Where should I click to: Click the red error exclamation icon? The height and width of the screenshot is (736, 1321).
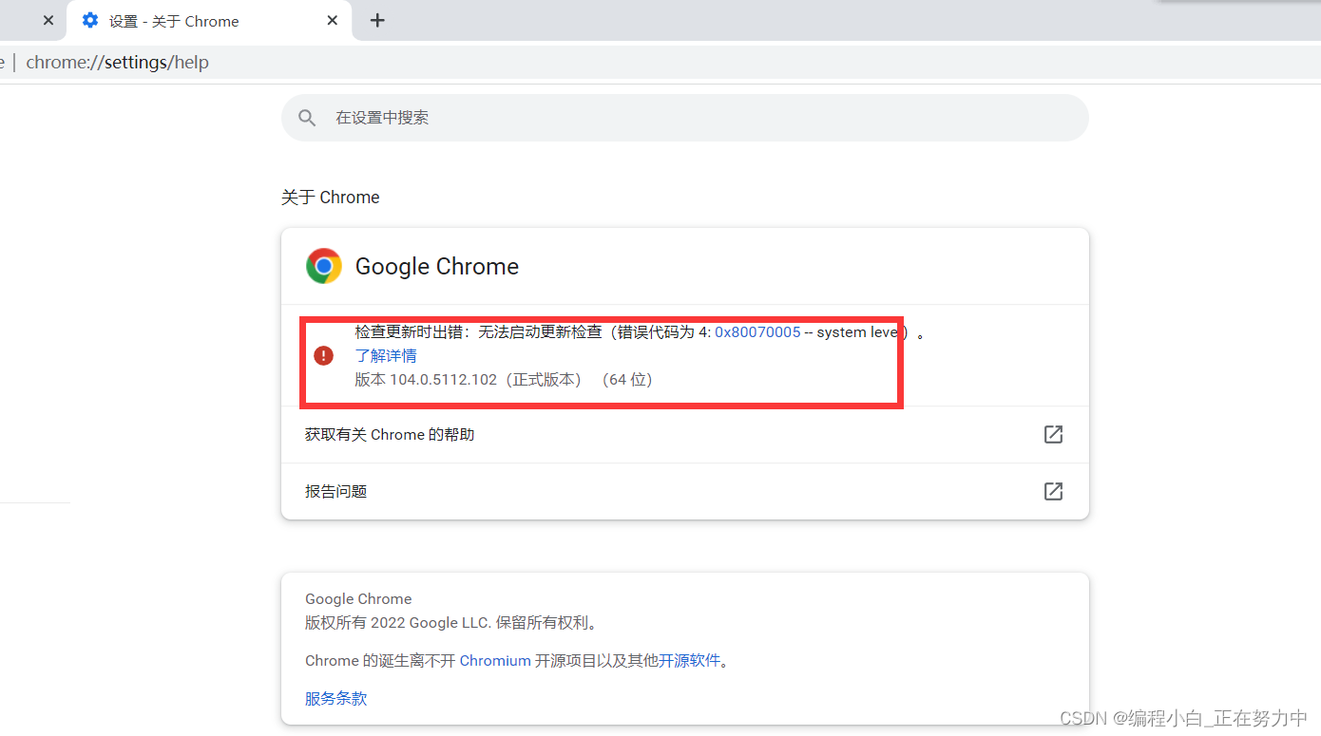(324, 355)
